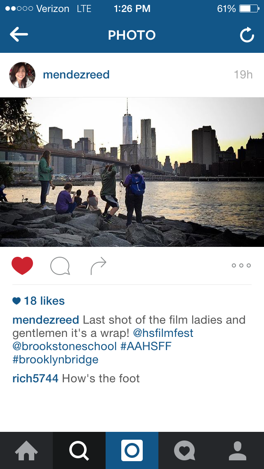Open the #AAHSFF hashtag
264x469 pixels.
point(146,346)
